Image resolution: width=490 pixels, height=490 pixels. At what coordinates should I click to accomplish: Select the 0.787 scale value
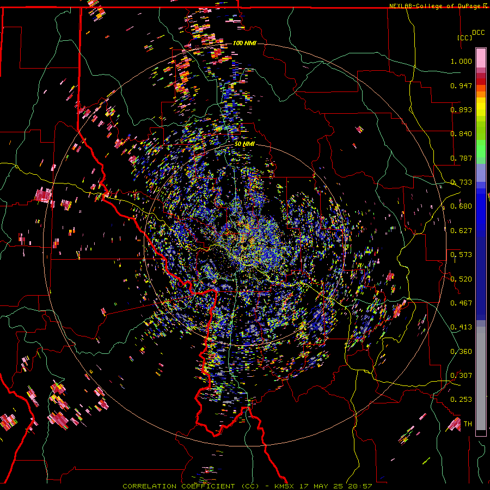pyautogui.click(x=461, y=158)
